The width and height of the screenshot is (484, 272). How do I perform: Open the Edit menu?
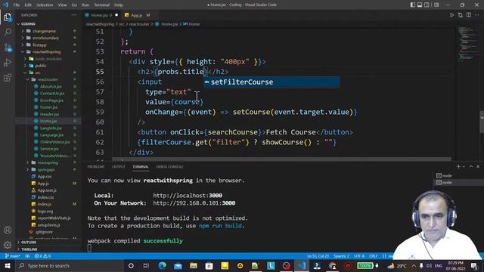point(28,5)
